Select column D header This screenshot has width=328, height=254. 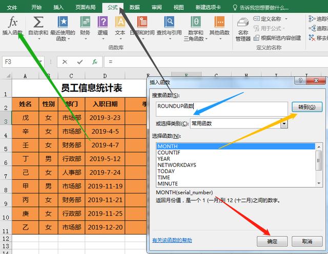[x=105, y=76]
